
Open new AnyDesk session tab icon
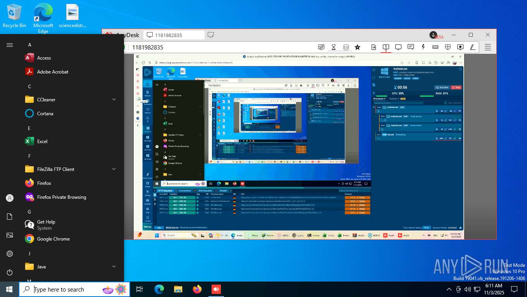pos(211,35)
